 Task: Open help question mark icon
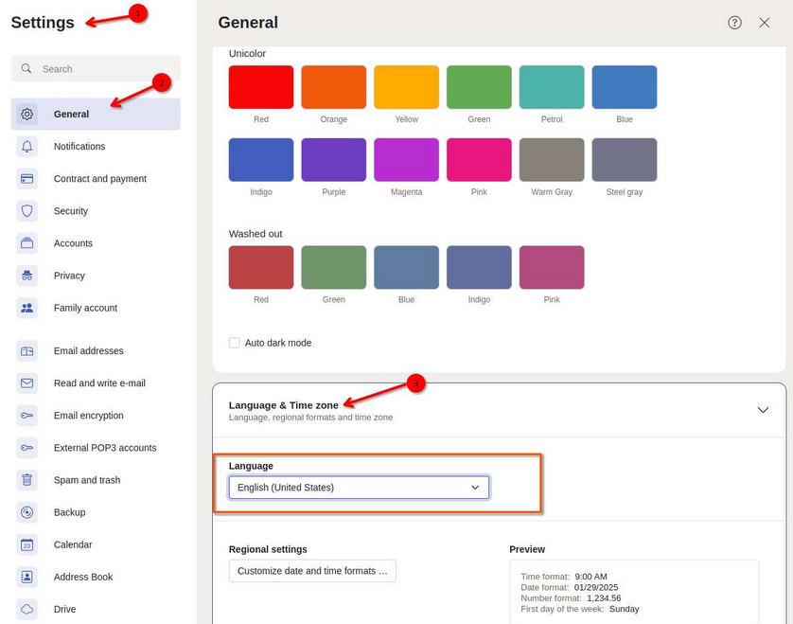[x=734, y=23]
